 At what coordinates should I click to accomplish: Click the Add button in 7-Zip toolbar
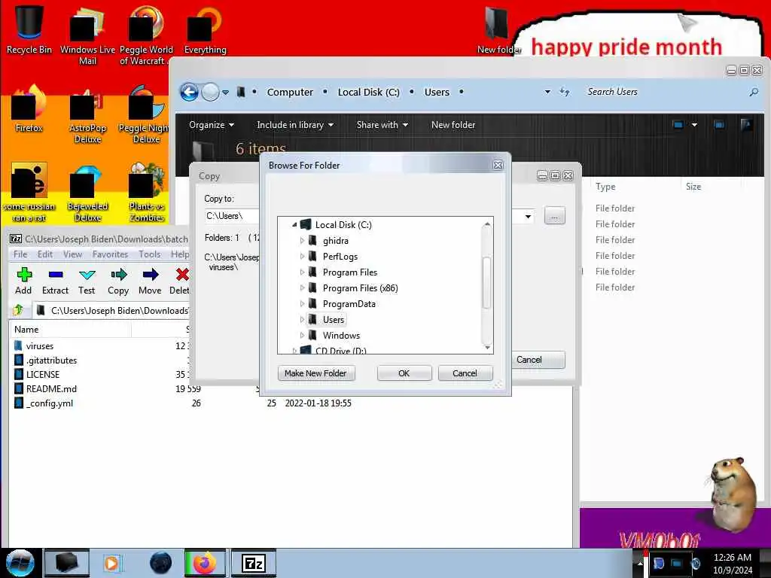(23, 281)
